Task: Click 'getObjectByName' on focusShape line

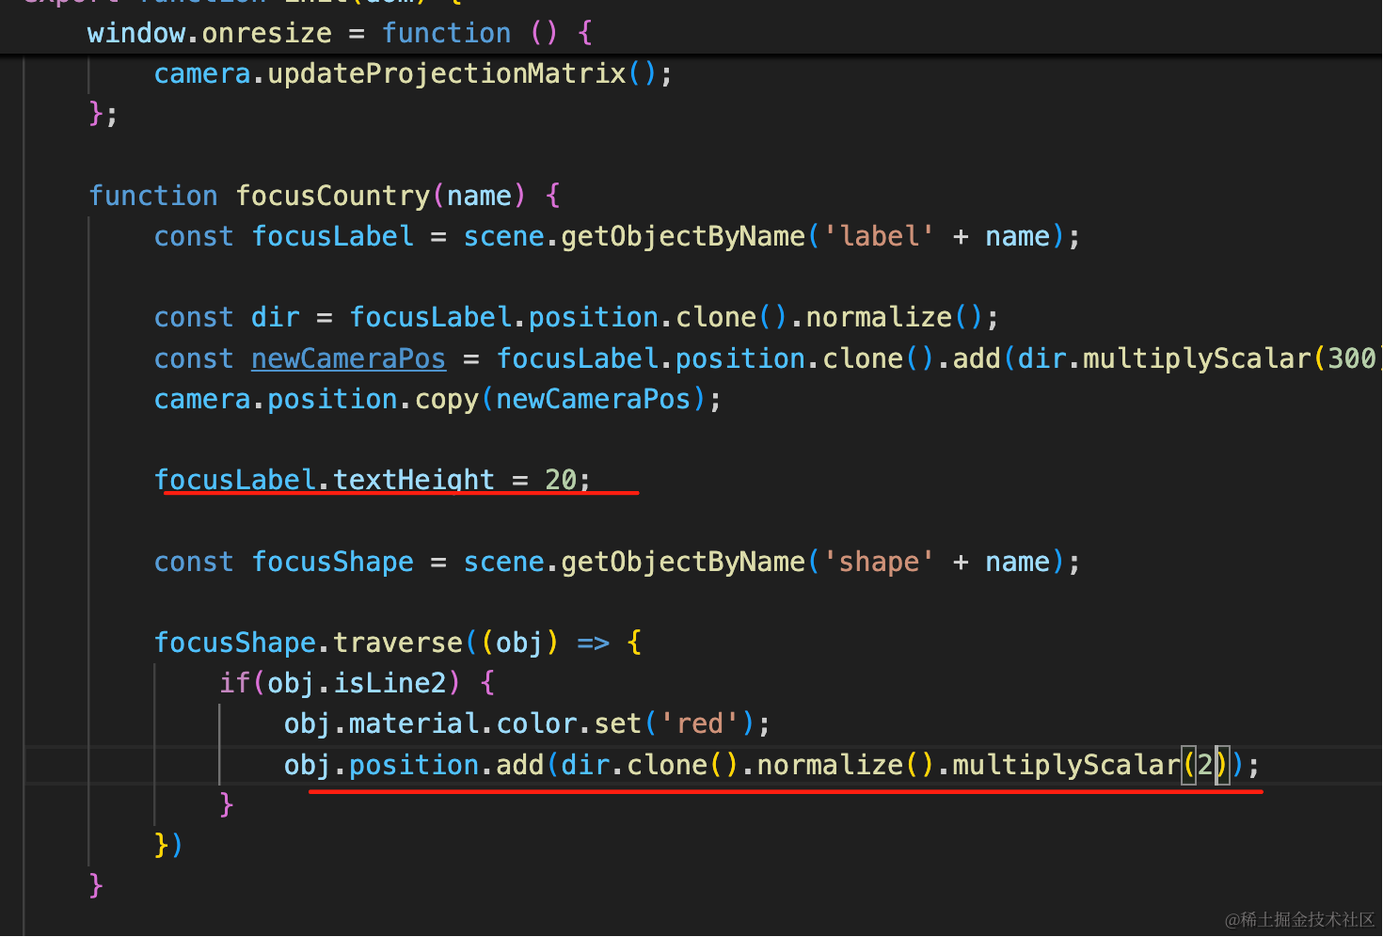Action: [683, 562]
